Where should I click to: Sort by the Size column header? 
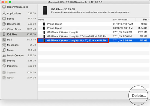coord(145,20)
